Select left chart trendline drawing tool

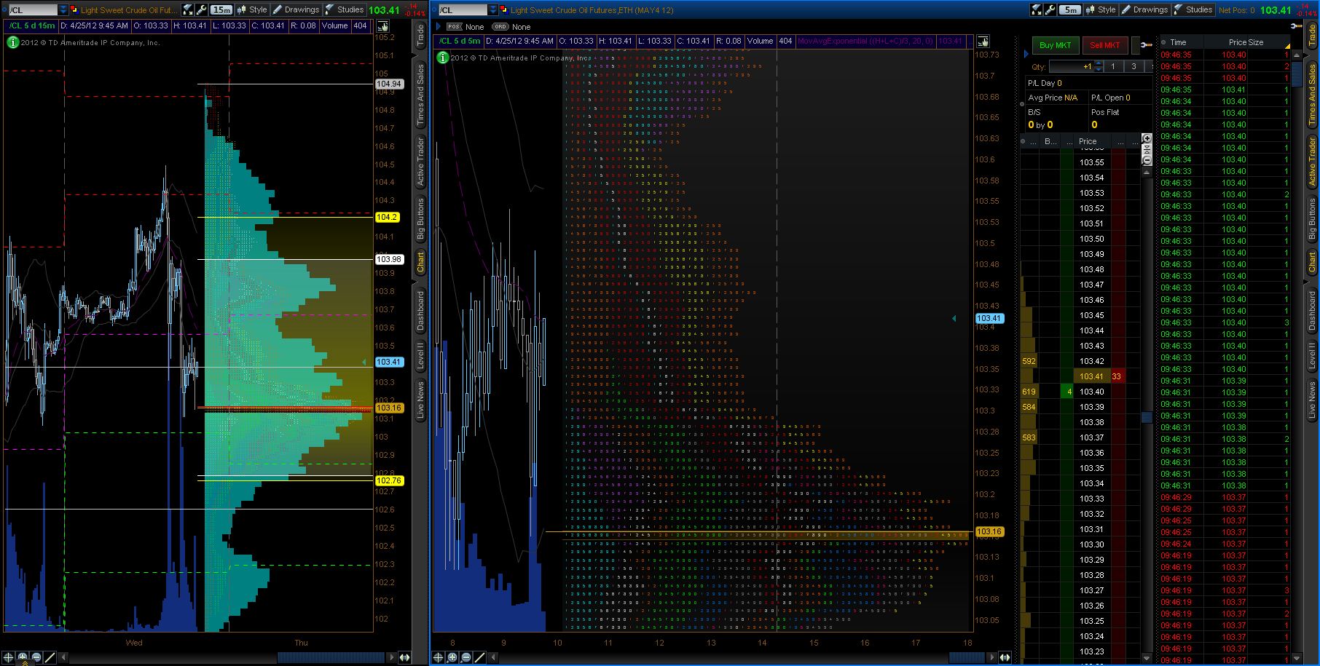click(x=50, y=657)
